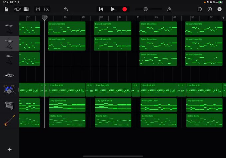Tap the battery indicator in status bar
Image resolution: width=226 pixels, height=158 pixels.
[x=220, y=2]
